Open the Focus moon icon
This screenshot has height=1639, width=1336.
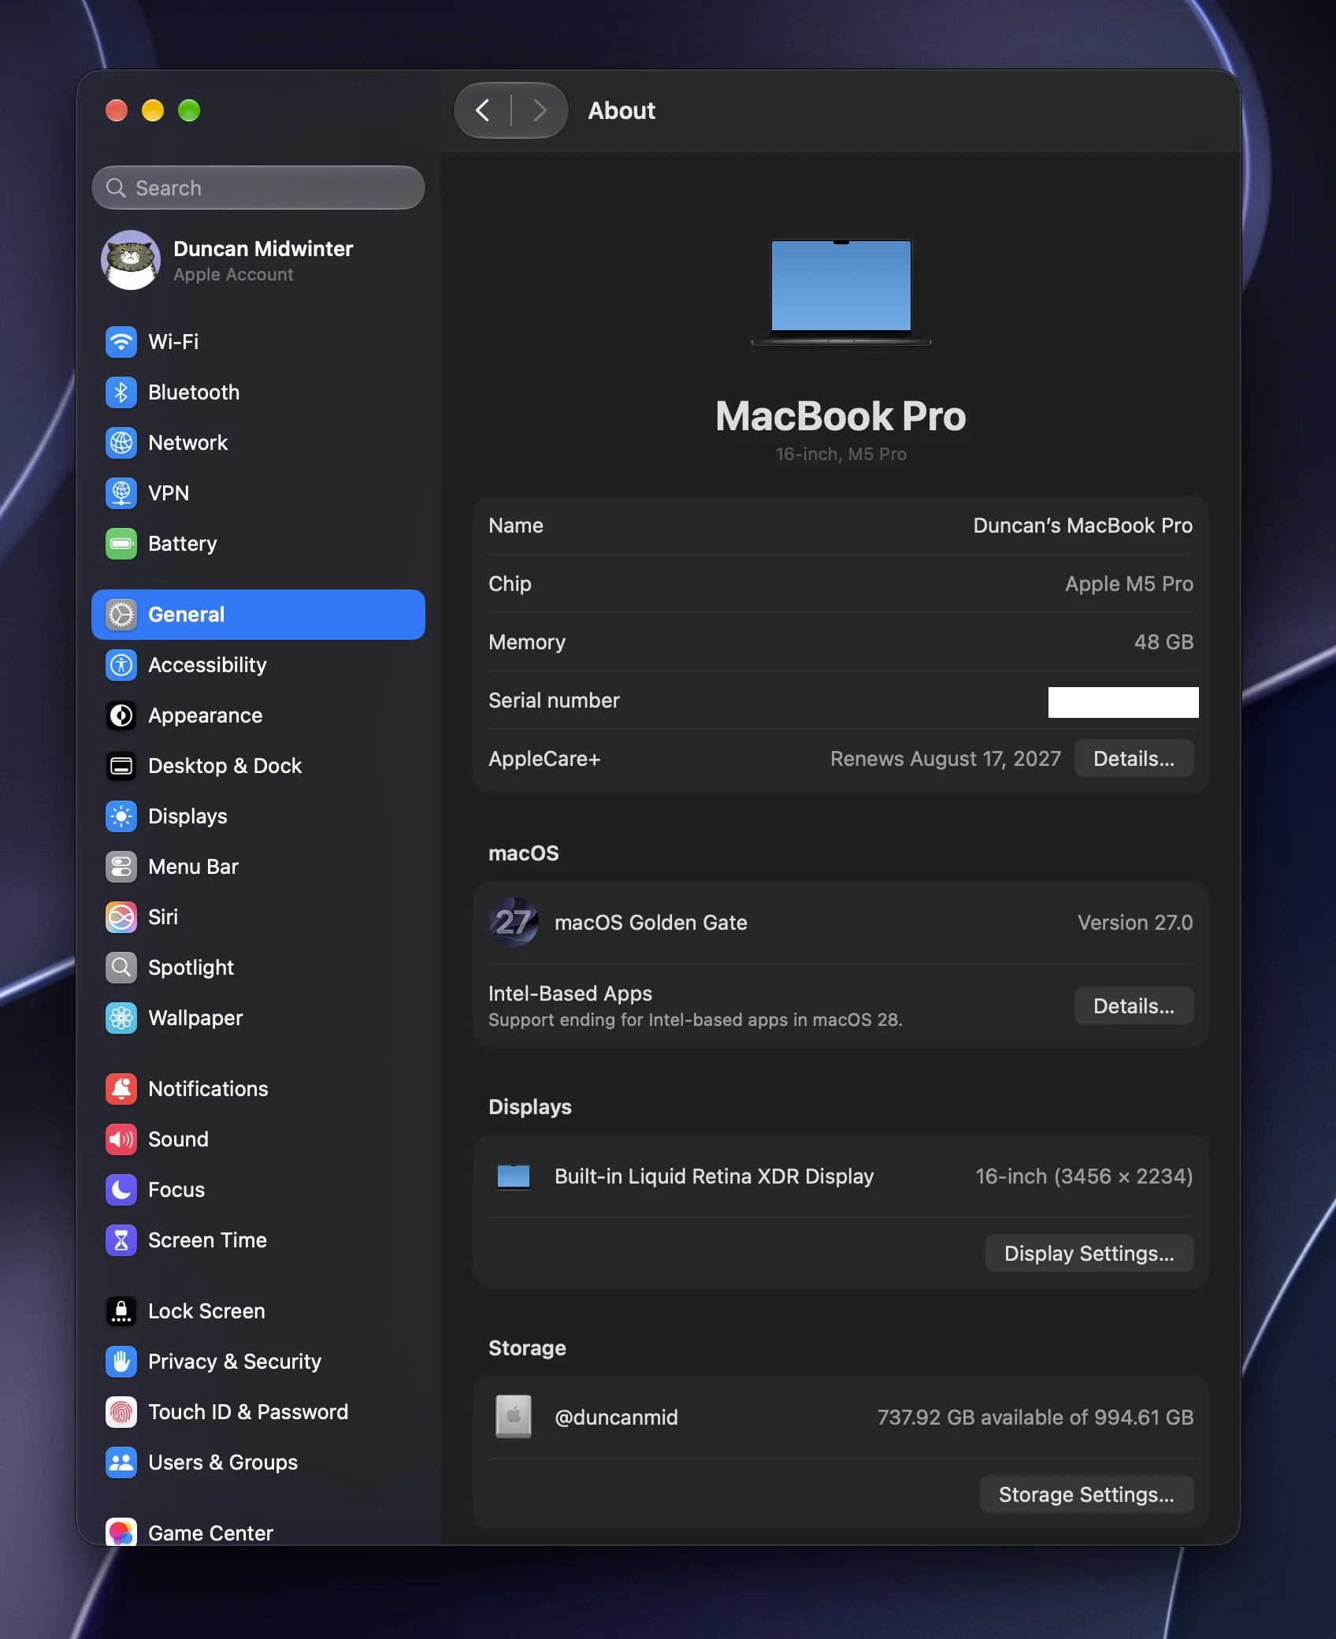[121, 1190]
